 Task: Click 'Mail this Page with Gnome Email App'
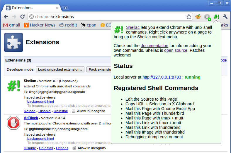[160, 109]
